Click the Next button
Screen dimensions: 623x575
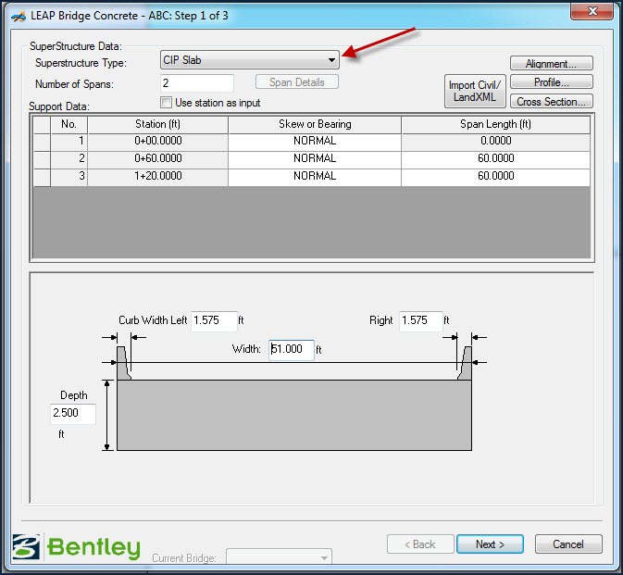pos(490,544)
